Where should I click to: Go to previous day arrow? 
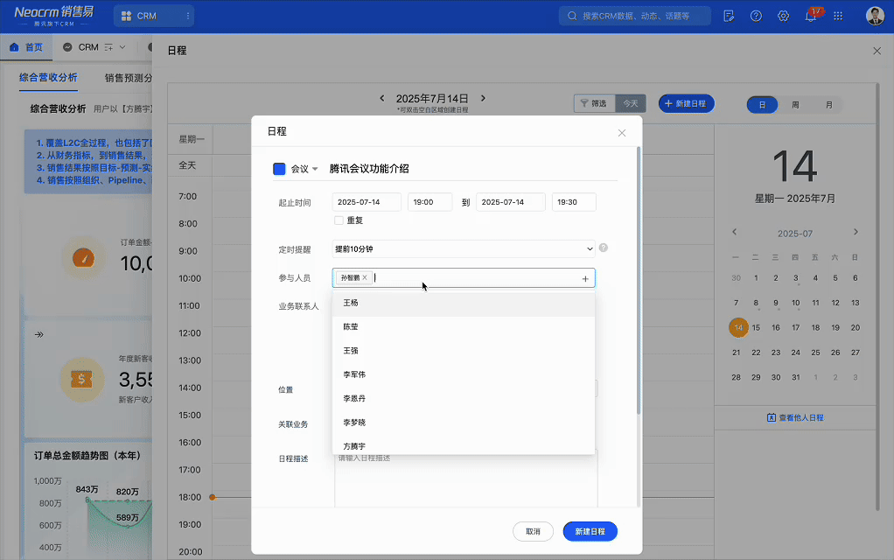click(381, 99)
